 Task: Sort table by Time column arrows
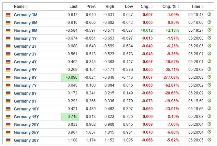203,7
